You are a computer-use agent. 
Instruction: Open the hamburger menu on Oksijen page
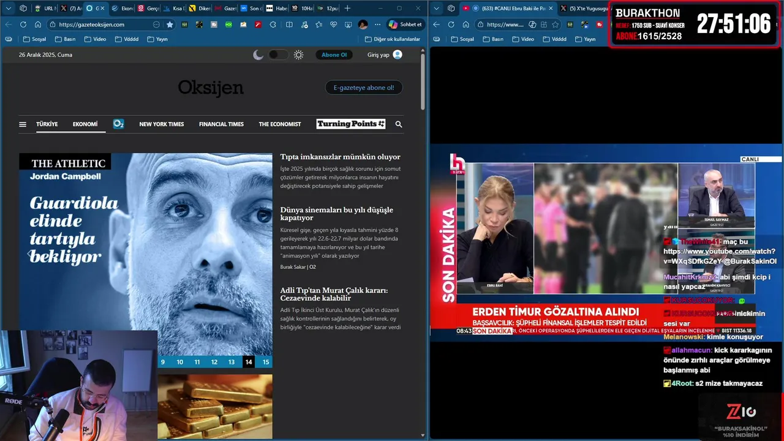(23, 124)
